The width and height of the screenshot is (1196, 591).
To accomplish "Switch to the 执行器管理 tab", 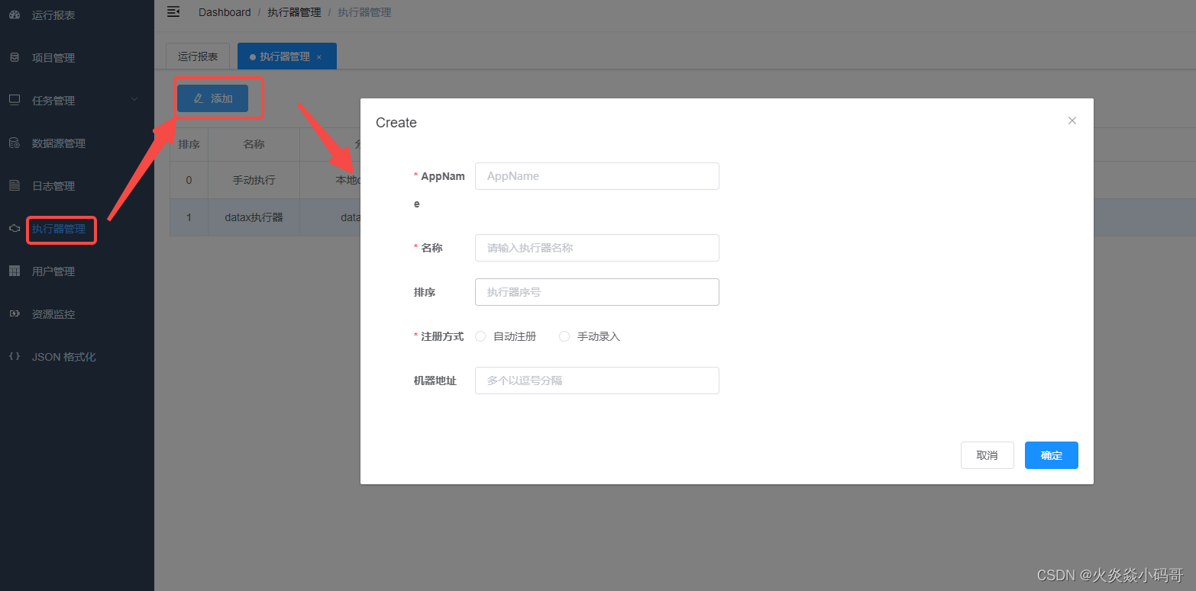I will pos(286,56).
